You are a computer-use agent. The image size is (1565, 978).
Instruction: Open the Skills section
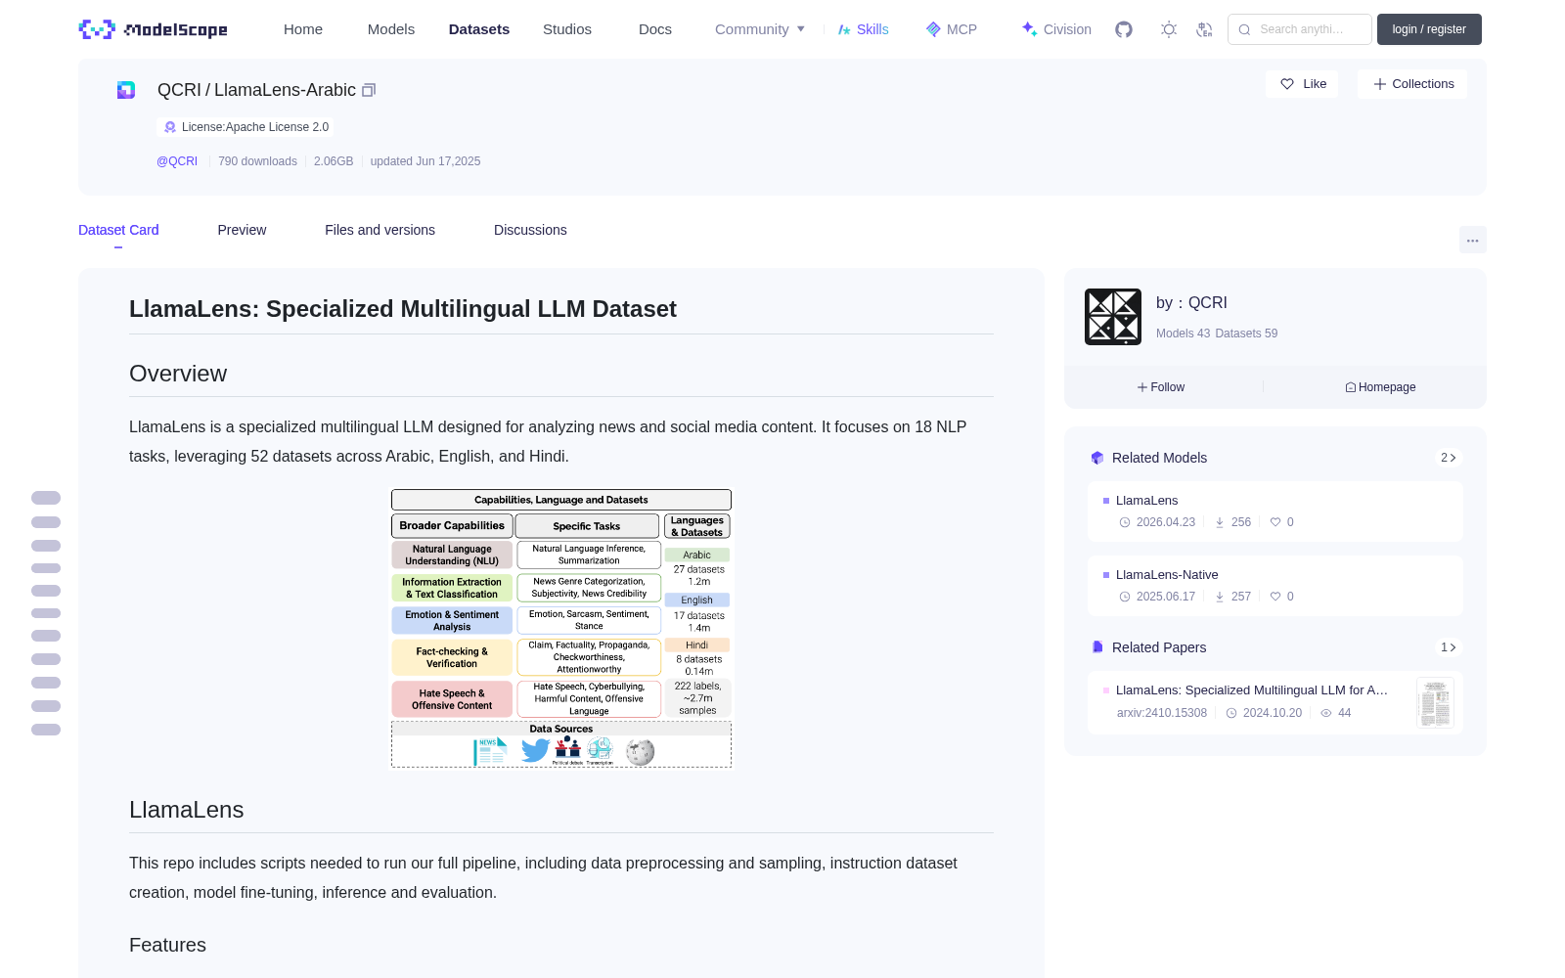pos(863,29)
